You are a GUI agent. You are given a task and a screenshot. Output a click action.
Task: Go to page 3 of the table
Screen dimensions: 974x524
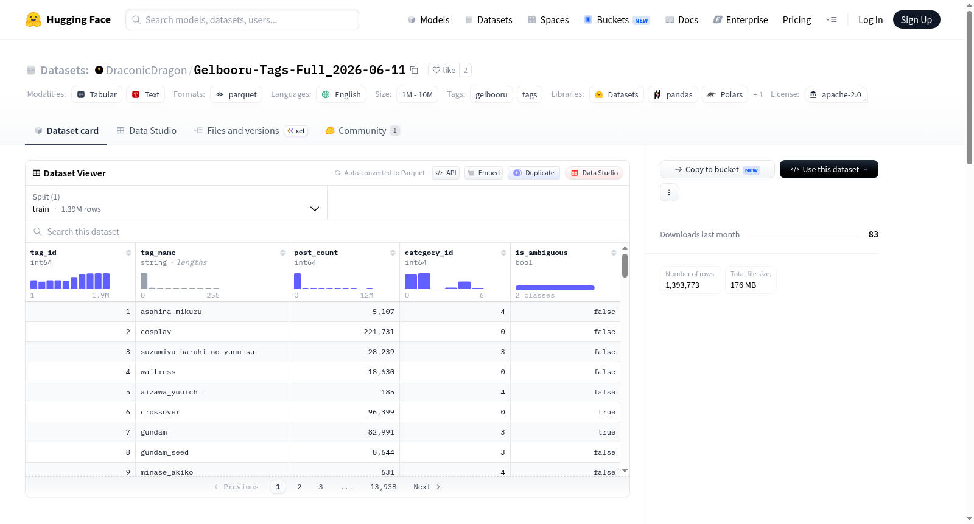(321, 487)
